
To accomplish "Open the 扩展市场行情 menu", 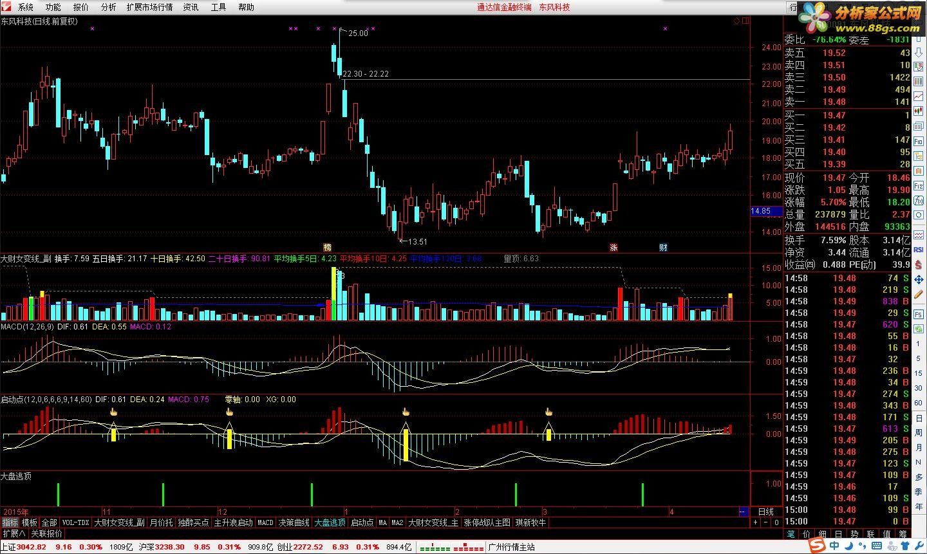I will coord(150,7).
